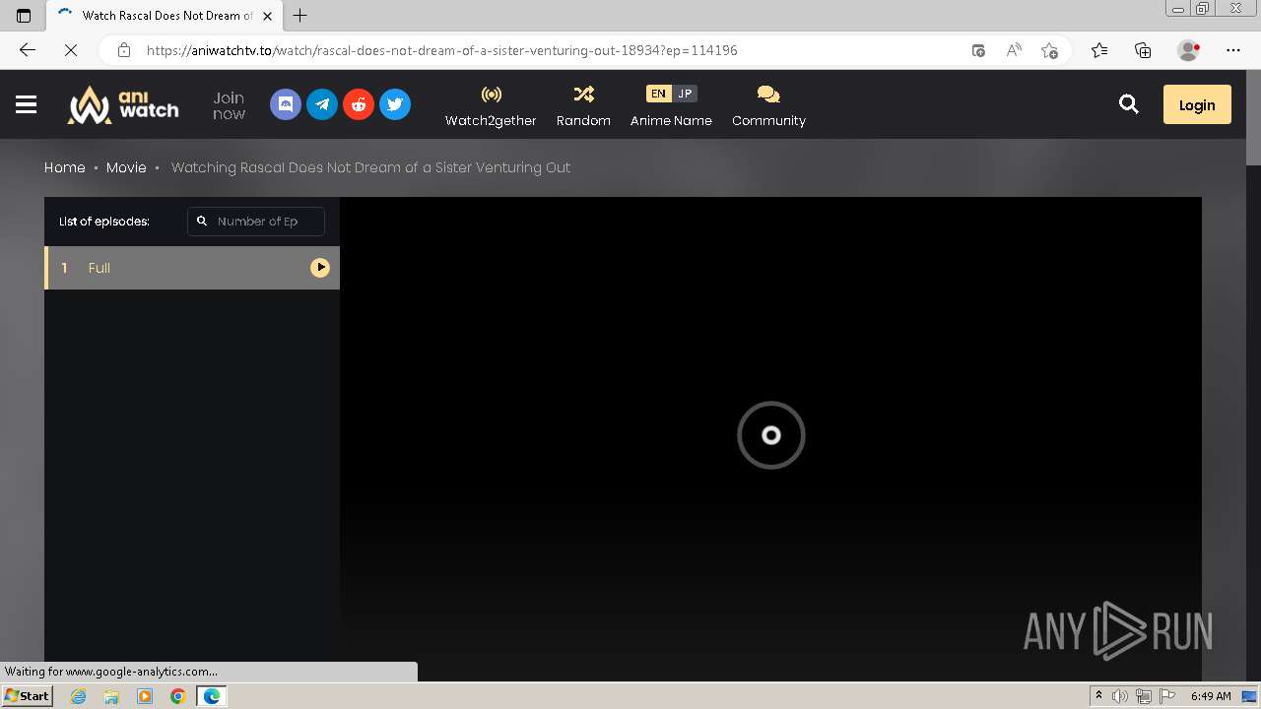Click the Login button
The height and width of the screenshot is (709, 1261).
click(1197, 104)
